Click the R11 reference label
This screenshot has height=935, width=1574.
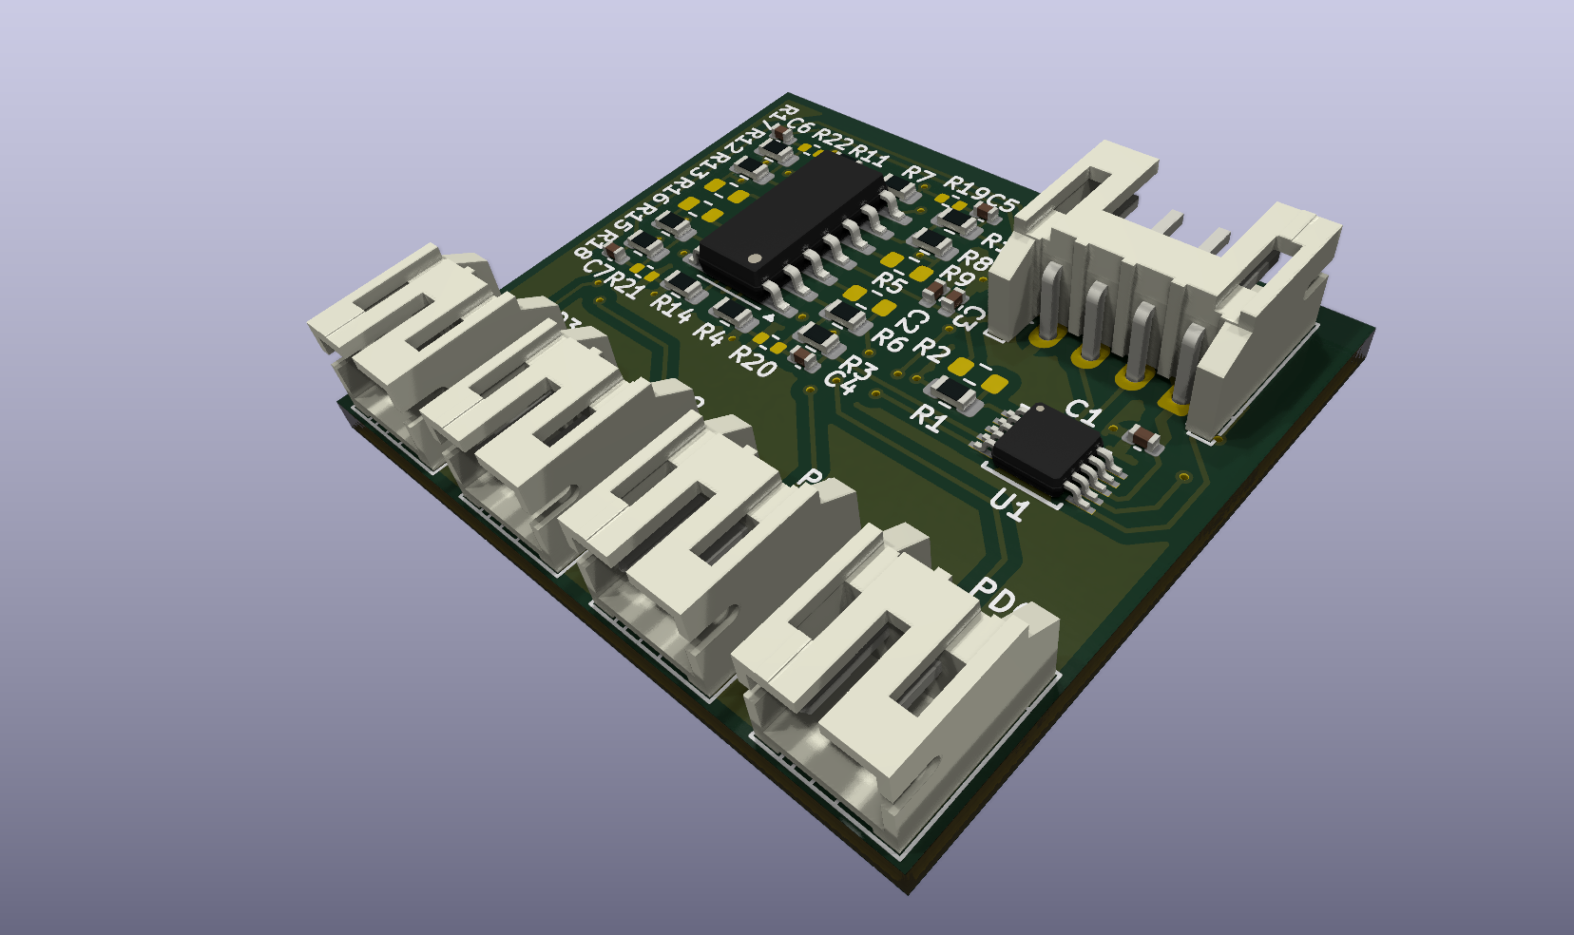coord(869,155)
